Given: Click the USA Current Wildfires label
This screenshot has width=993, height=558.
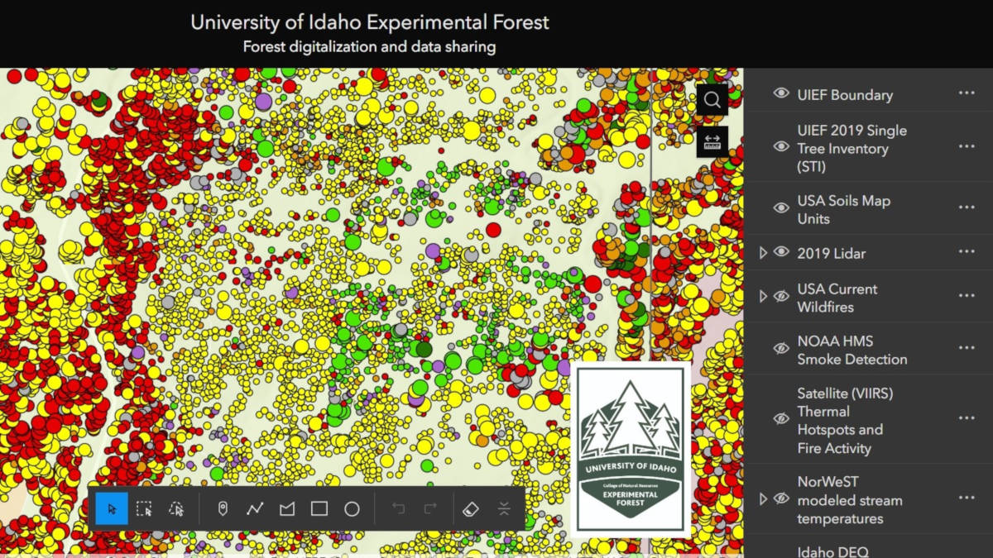Looking at the screenshot, I should 837,298.
